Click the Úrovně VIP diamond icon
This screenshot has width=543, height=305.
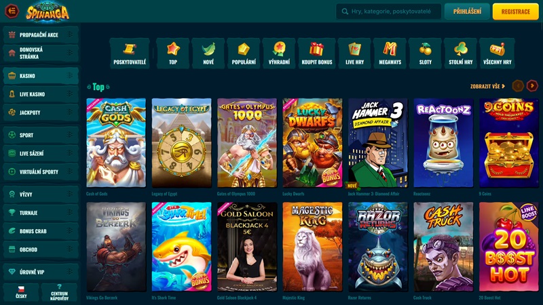point(12,272)
